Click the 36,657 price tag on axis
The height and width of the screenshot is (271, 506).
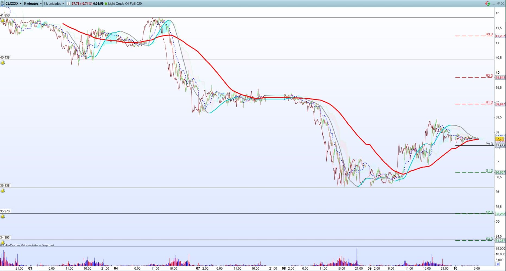(x=500, y=173)
